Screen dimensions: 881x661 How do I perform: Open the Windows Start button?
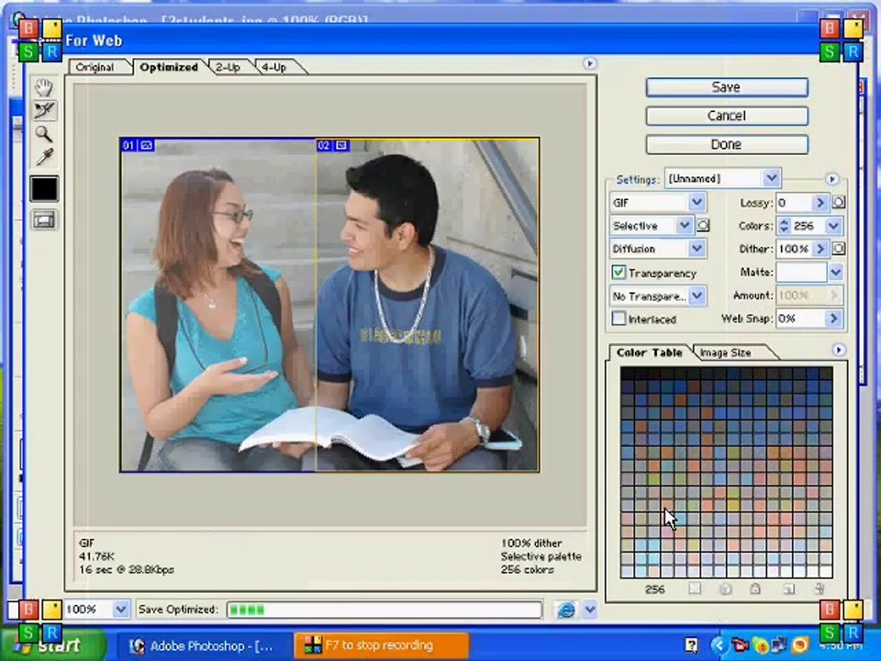[53, 645]
